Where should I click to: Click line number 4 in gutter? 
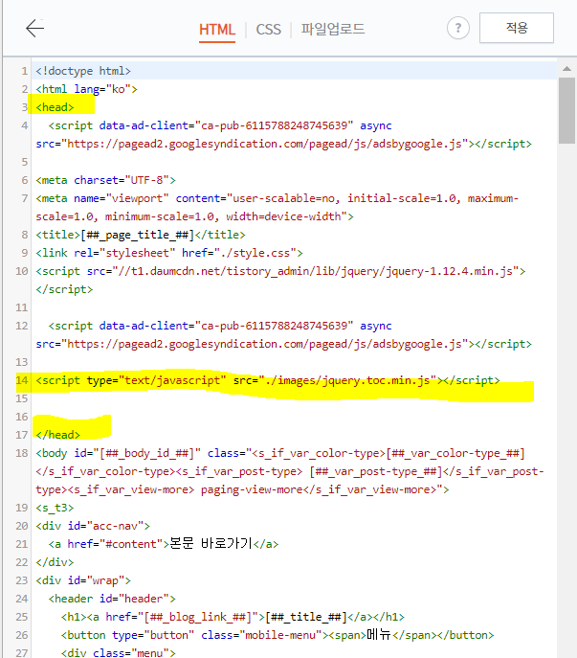[25, 125]
